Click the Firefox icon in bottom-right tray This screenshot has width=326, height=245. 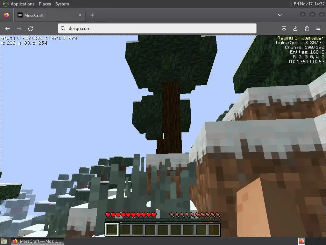point(301,241)
